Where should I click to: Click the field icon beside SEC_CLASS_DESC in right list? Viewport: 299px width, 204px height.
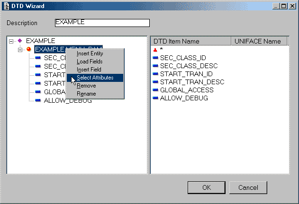pos(155,66)
